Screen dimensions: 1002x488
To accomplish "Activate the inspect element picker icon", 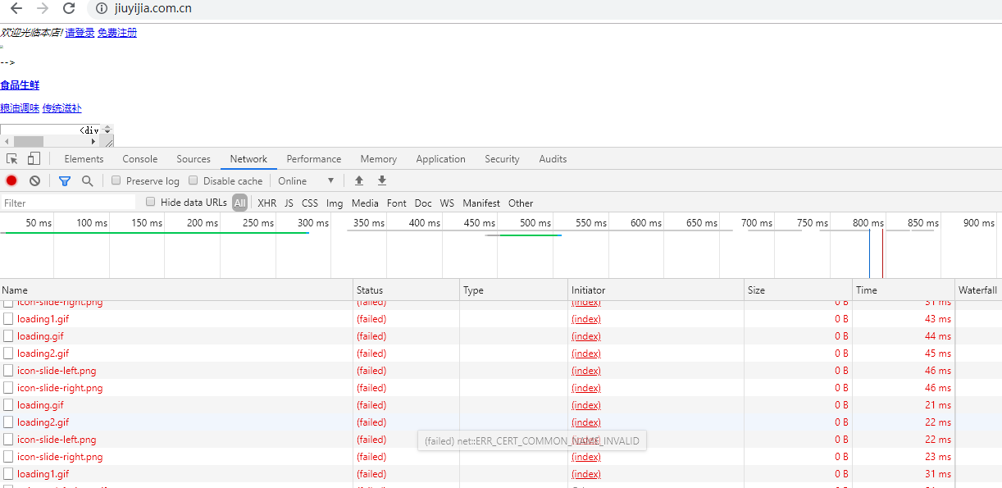I will coord(12,159).
